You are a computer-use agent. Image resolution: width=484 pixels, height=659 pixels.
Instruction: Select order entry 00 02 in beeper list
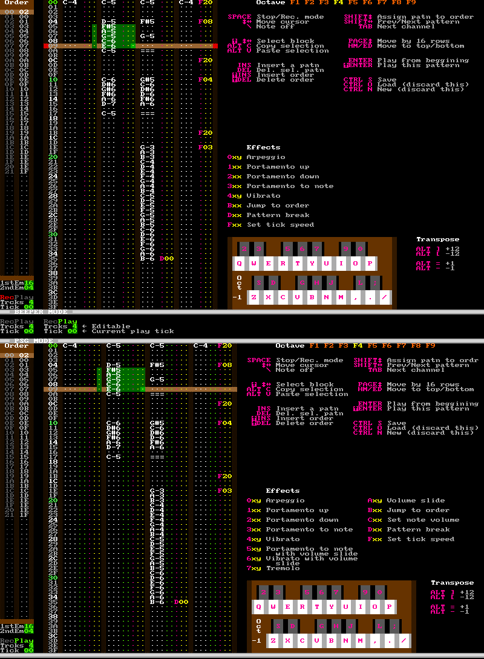pyautogui.click(x=17, y=12)
